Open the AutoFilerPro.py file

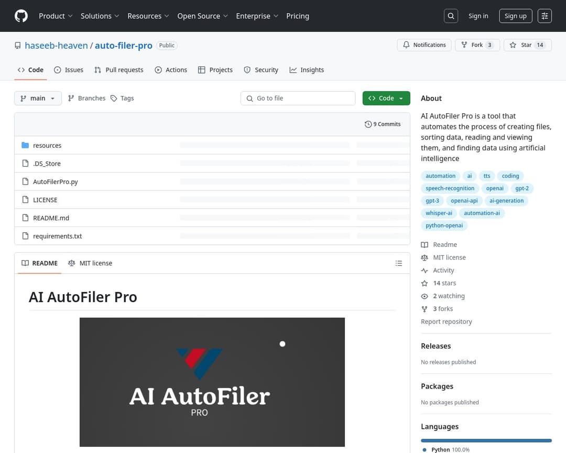coord(56,182)
